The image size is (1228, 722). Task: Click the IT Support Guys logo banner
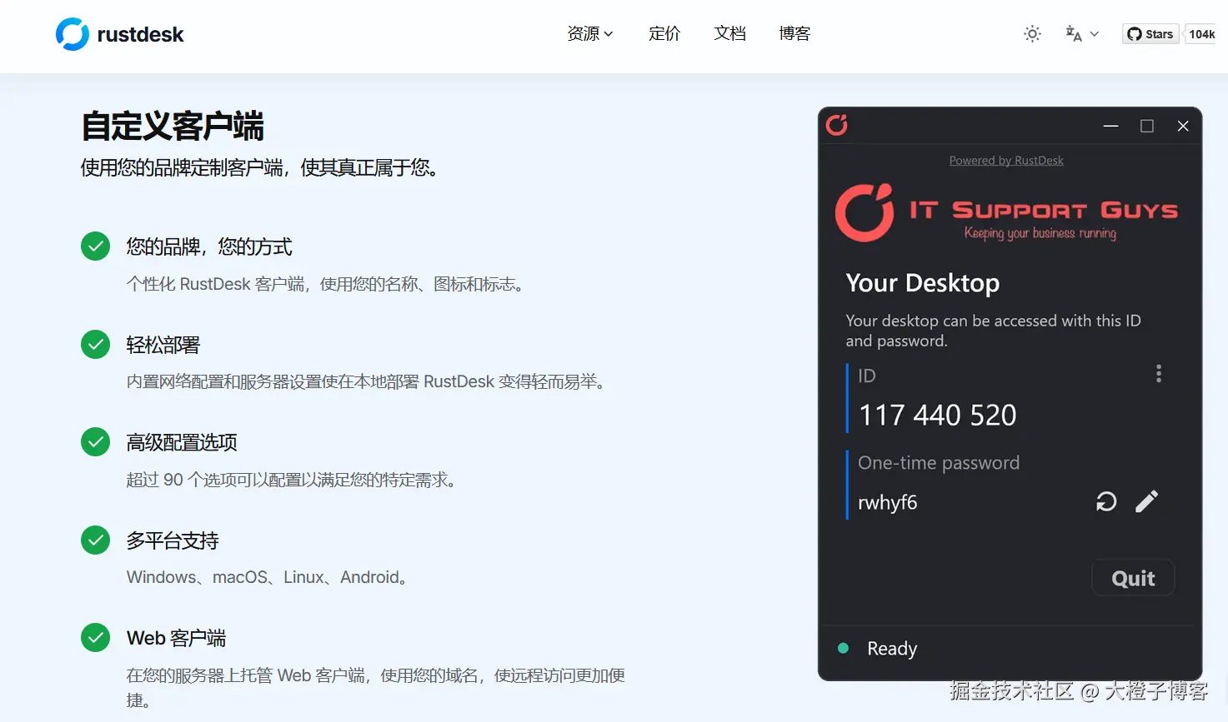(x=1006, y=213)
